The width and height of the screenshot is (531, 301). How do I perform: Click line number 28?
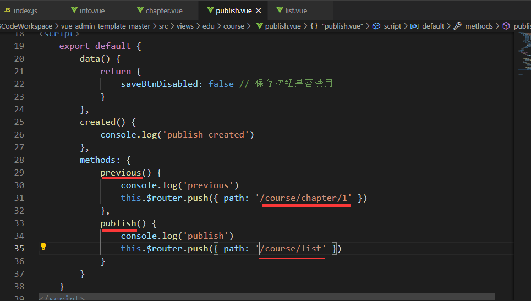coord(19,160)
